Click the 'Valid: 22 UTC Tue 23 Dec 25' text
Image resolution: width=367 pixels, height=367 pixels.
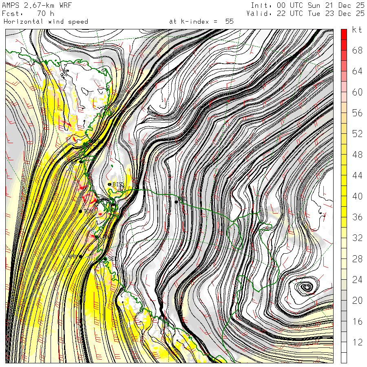(305, 13)
